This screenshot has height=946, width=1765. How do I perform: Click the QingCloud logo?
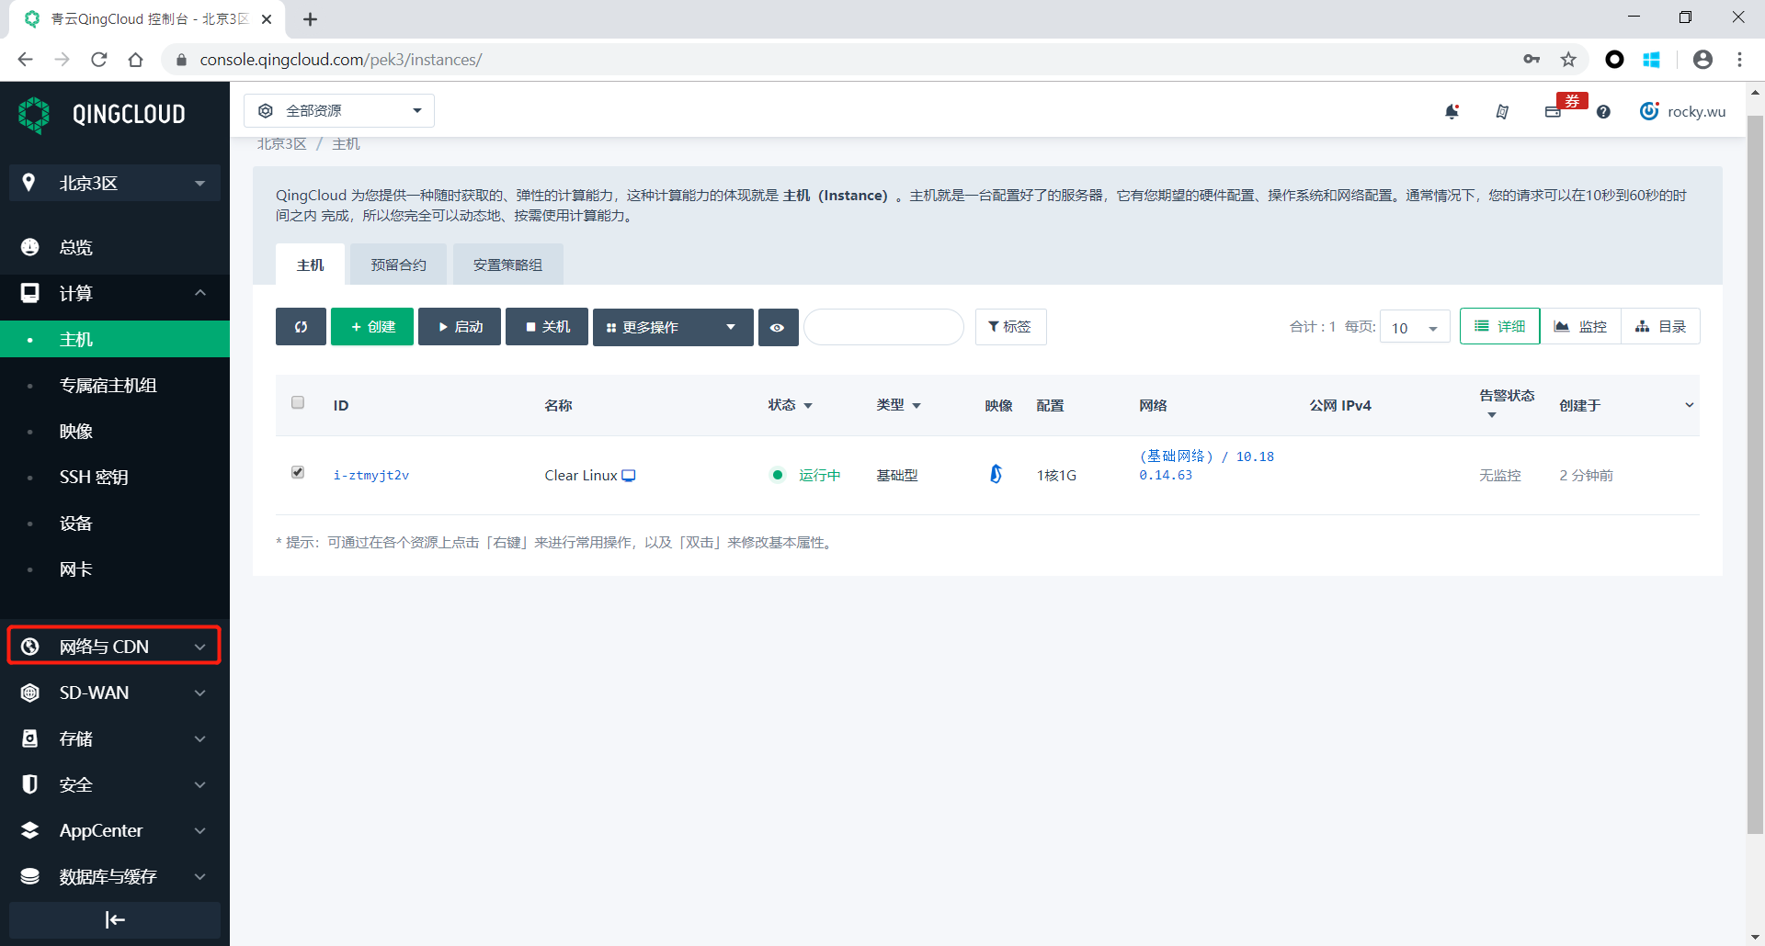click(x=101, y=115)
